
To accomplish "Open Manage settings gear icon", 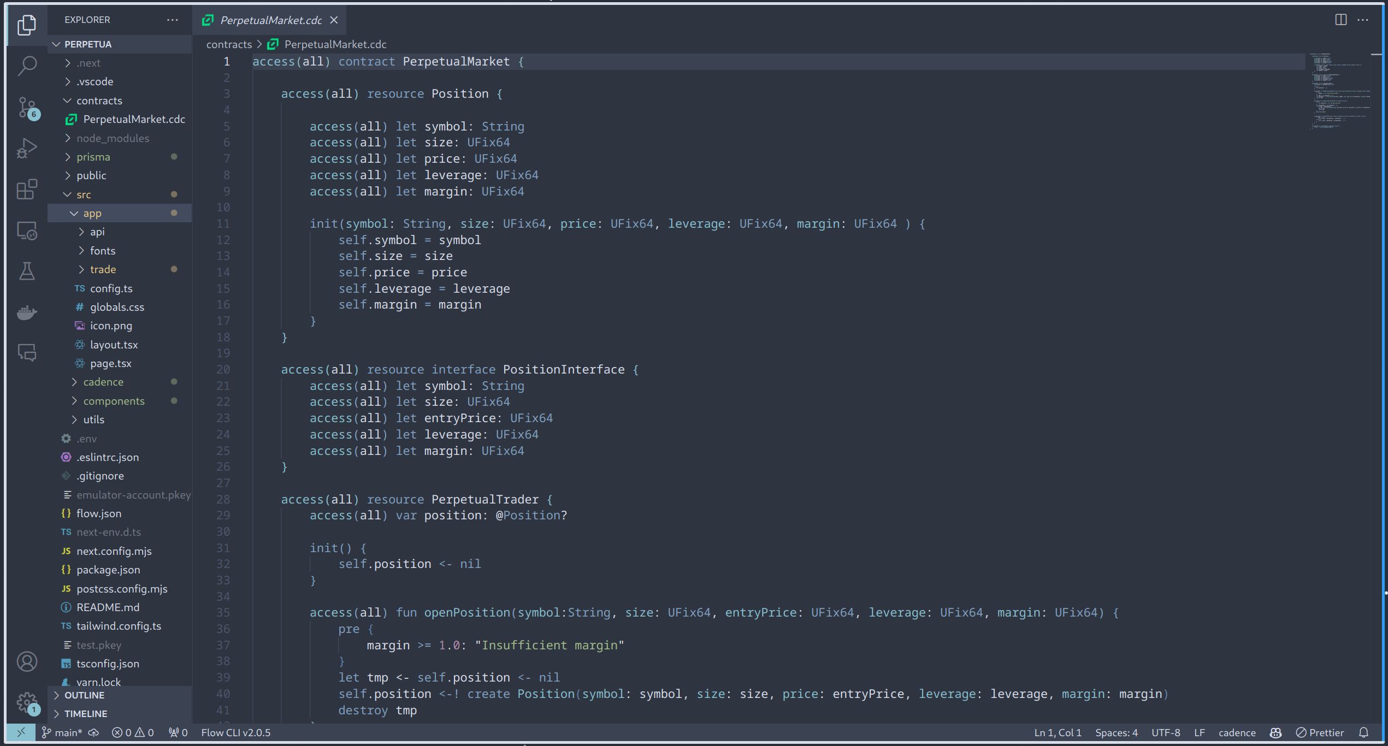I will coord(26,702).
